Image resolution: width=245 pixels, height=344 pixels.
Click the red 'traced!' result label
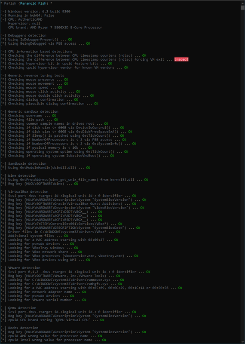click(181, 59)
